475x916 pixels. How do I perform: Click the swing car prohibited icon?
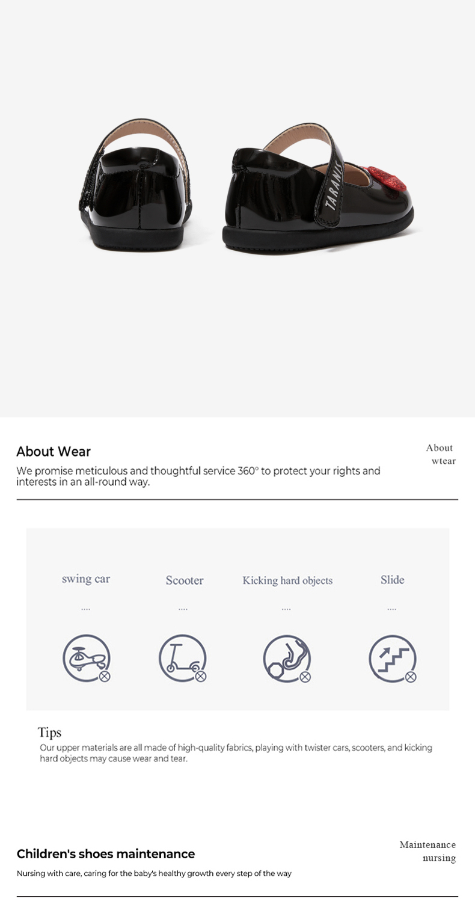coord(87,658)
